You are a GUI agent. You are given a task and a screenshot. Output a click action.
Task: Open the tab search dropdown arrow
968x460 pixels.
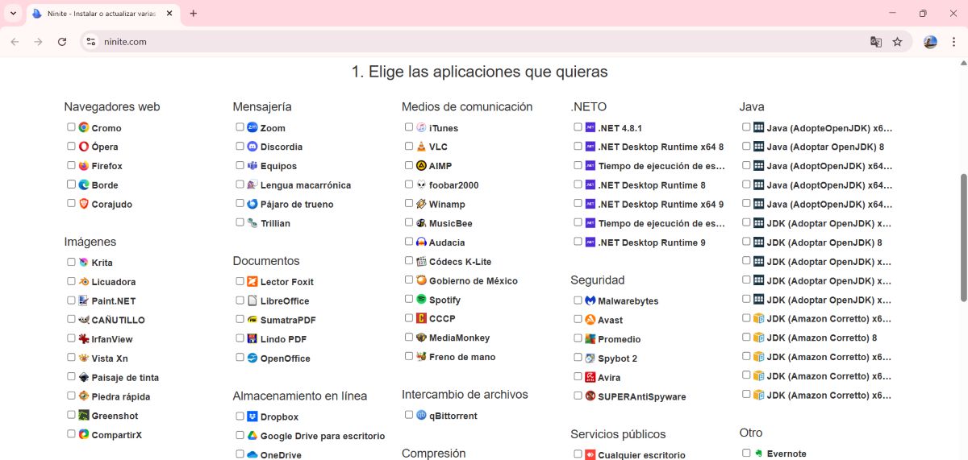[x=13, y=14]
